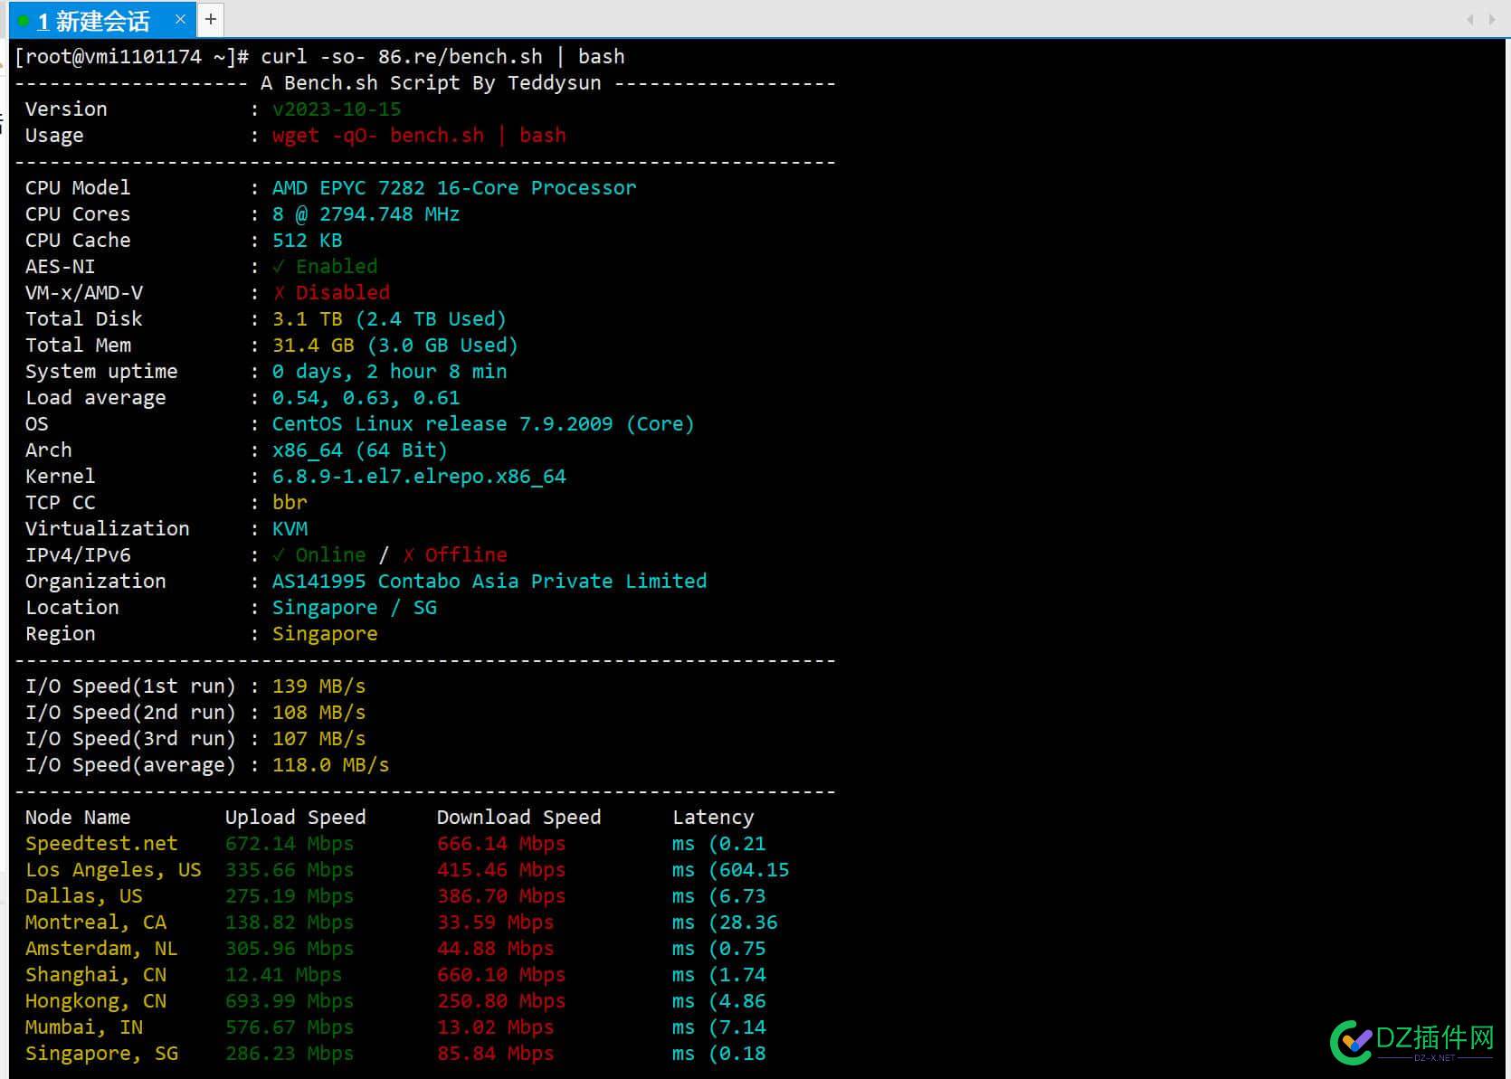Click the CPU cores value 8 @ 2794.748 MHz
1511x1079 pixels.
pyautogui.click(x=366, y=213)
